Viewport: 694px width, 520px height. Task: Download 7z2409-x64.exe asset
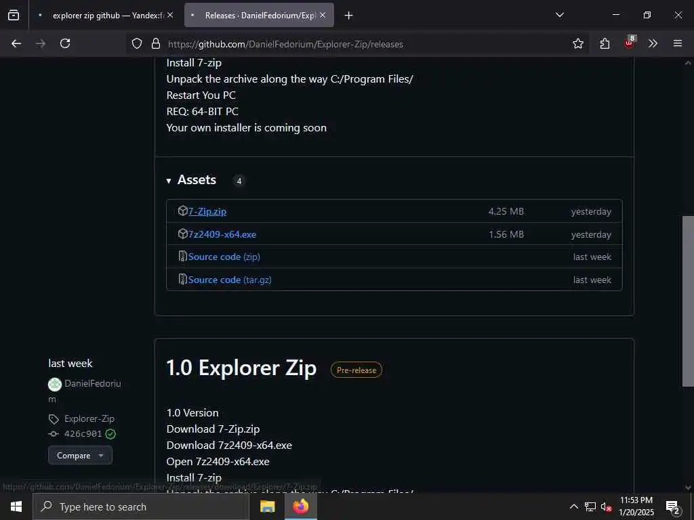point(222,234)
